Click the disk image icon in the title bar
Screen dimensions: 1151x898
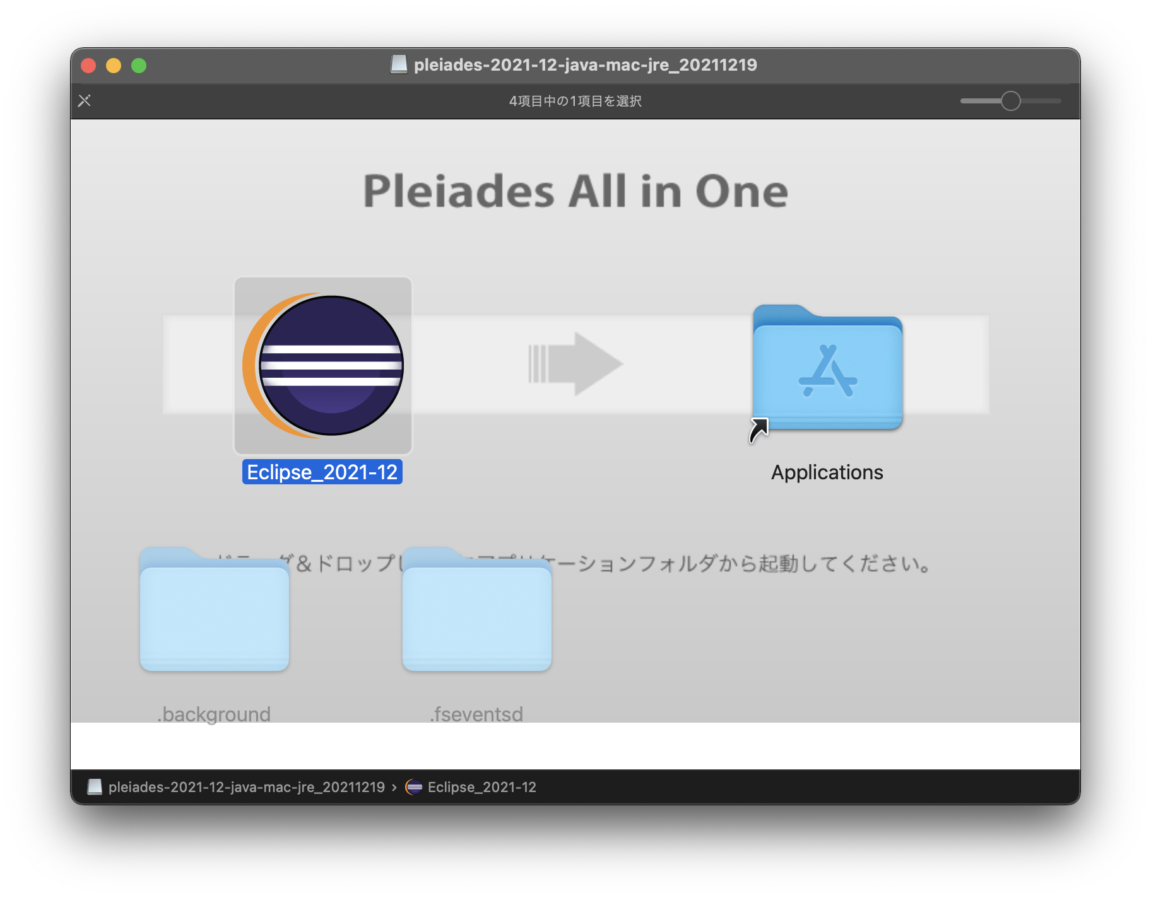pyautogui.click(x=400, y=64)
